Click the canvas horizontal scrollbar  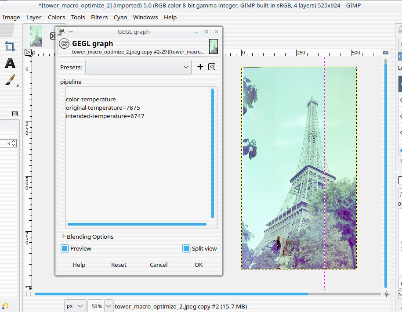click(171, 294)
